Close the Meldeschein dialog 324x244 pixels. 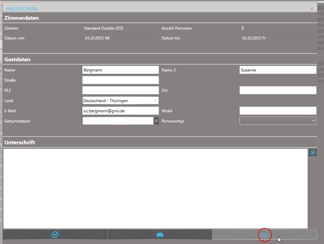point(312,9)
